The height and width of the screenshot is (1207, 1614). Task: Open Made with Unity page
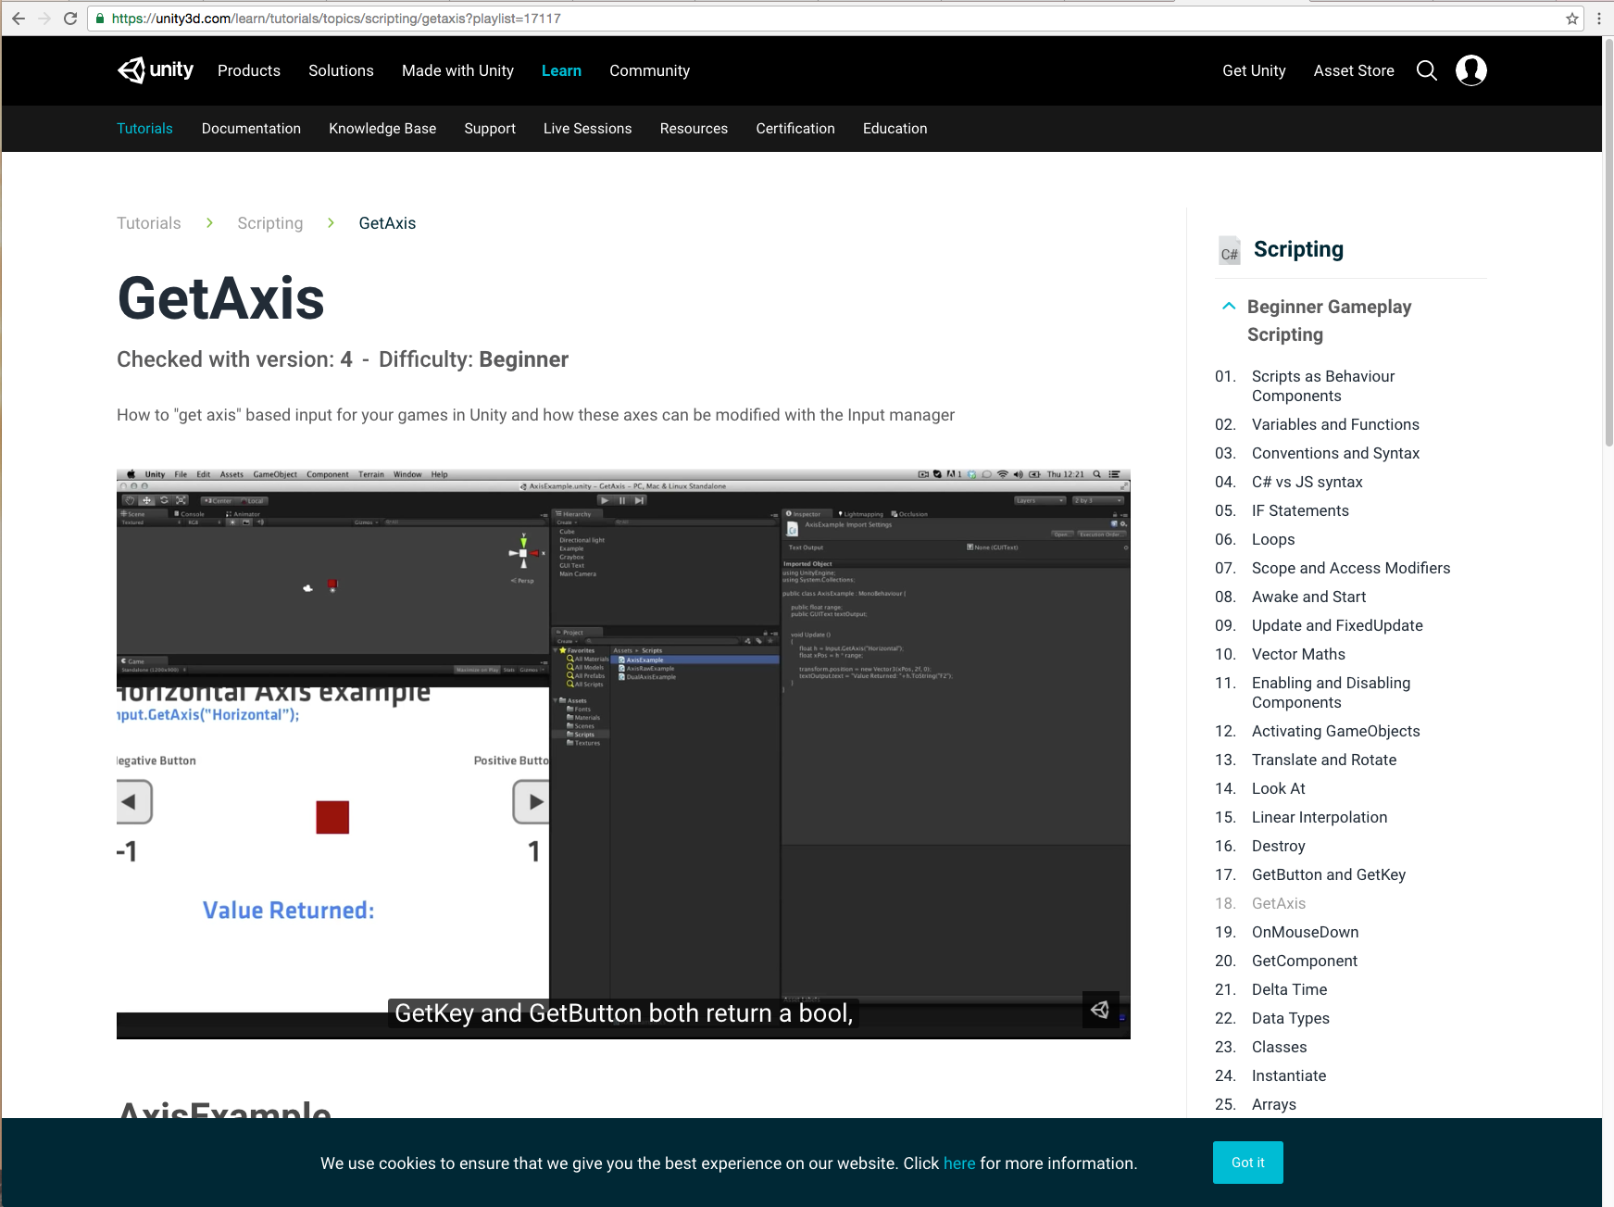click(x=457, y=70)
